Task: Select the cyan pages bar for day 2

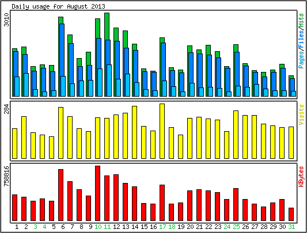Action: point(26,85)
